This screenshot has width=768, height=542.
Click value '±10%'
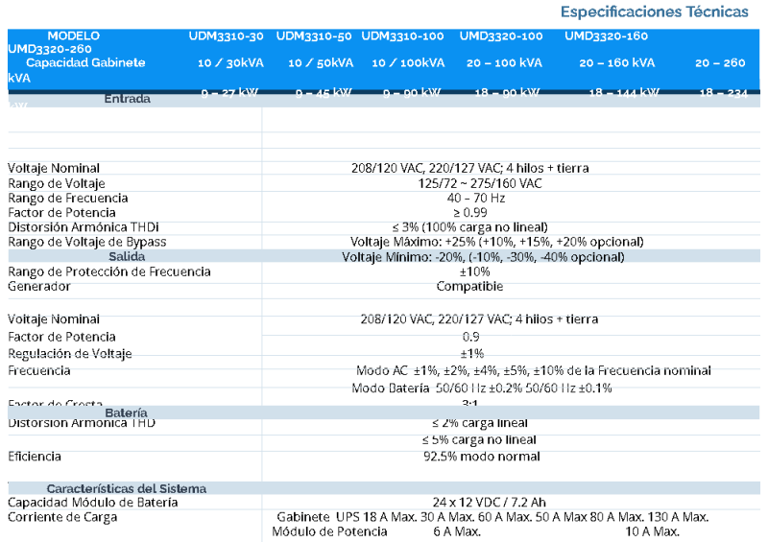[474, 272]
